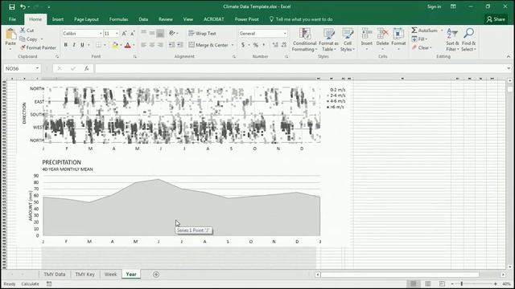Toggle top vertical alignment
This screenshot has width=515, height=289.
143,33
